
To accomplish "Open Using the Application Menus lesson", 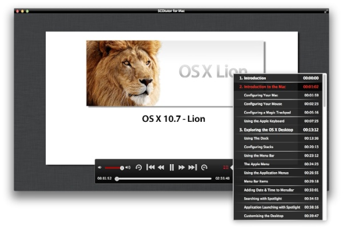I will pyautogui.click(x=279, y=173).
